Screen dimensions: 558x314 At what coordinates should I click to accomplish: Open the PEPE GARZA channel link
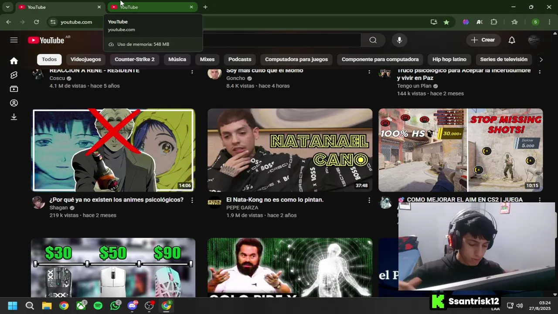tap(242, 208)
